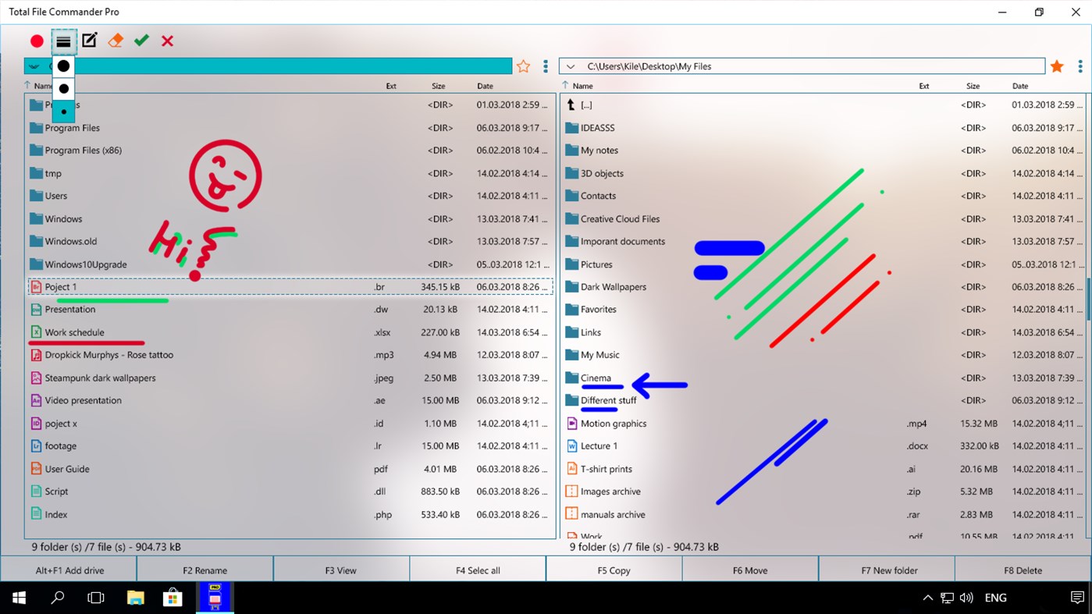Select the pencil drawing tool
Viewport: 1092px width, 614px height.
point(89,40)
